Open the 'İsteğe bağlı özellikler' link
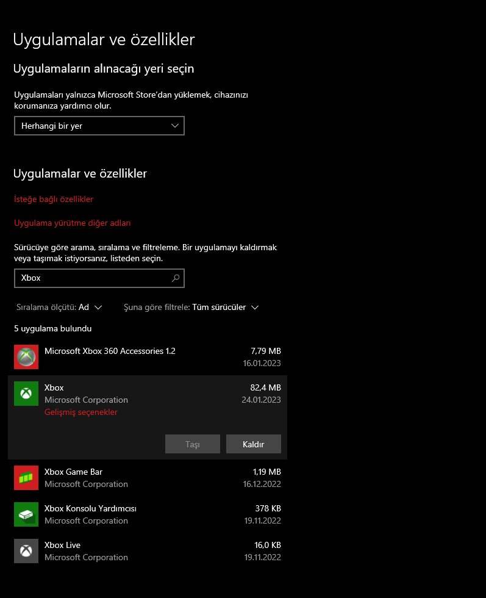 (54, 199)
